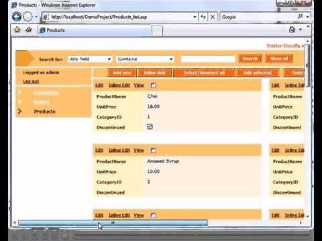Click Inline Edit for Aniseed Syrup record
The width and height of the screenshot is (322, 241).
[119, 150]
